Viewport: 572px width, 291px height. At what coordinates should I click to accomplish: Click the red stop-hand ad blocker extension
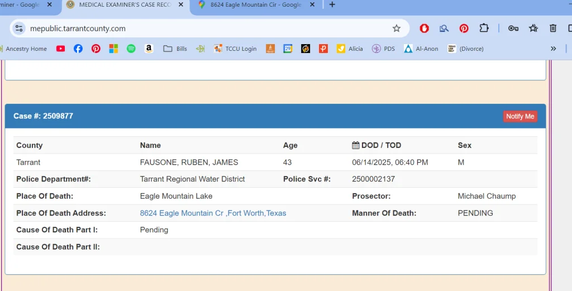point(425,28)
